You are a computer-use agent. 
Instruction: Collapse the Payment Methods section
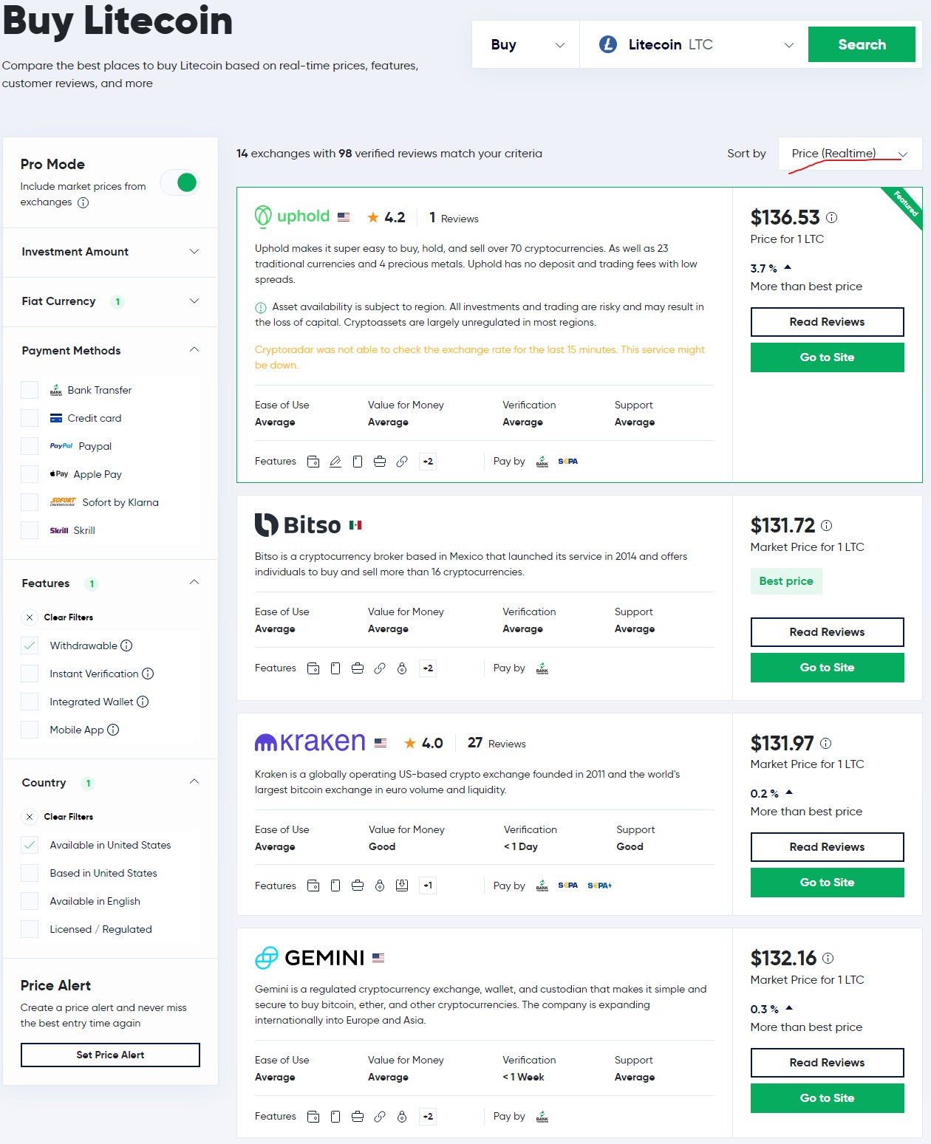(x=111, y=351)
